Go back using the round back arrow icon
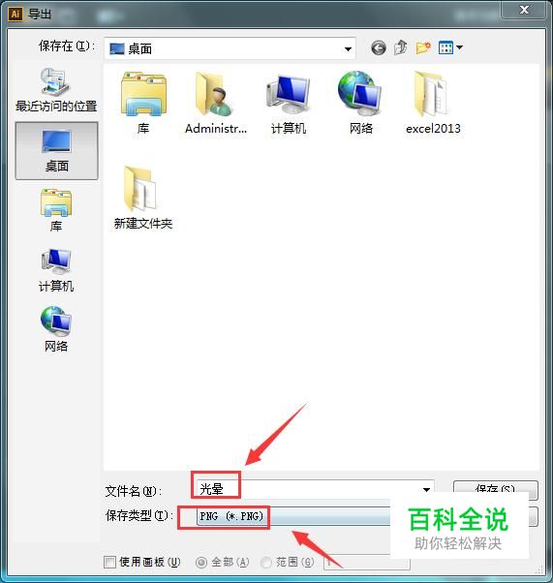 pyautogui.click(x=379, y=48)
